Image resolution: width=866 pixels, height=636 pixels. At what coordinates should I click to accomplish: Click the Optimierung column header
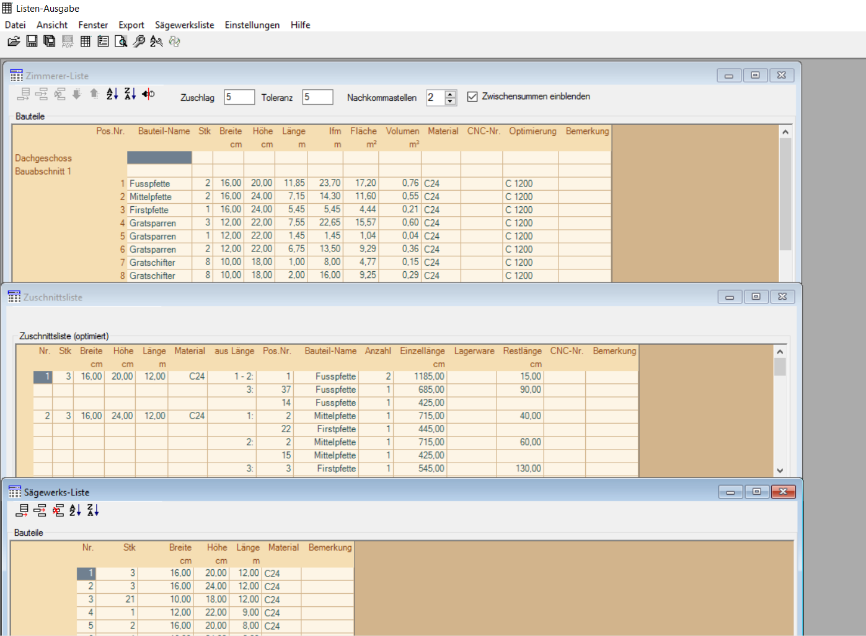point(532,131)
